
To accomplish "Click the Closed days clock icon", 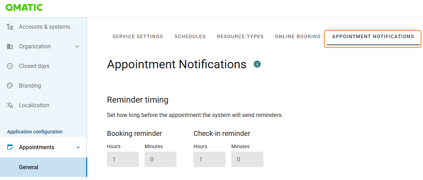I will point(10,66).
